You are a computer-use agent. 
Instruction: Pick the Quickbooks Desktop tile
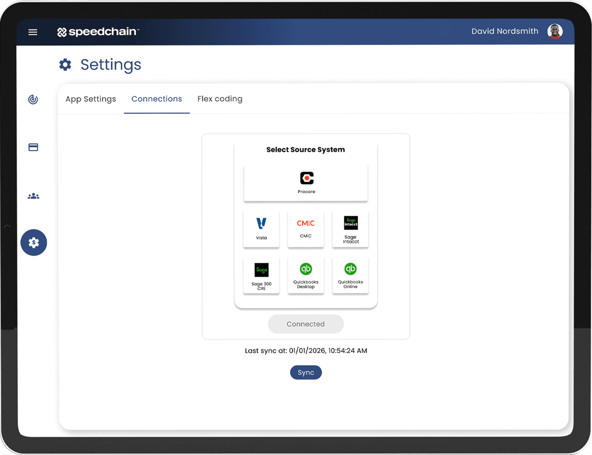point(306,275)
